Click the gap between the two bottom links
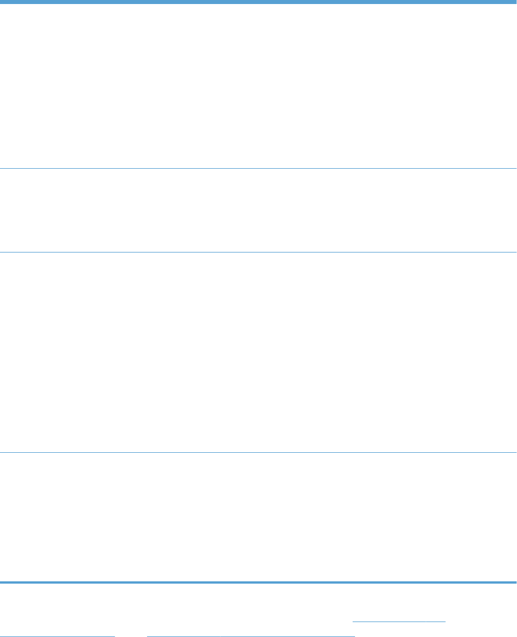This screenshot has height=637, width=517. tap(131, 636)
